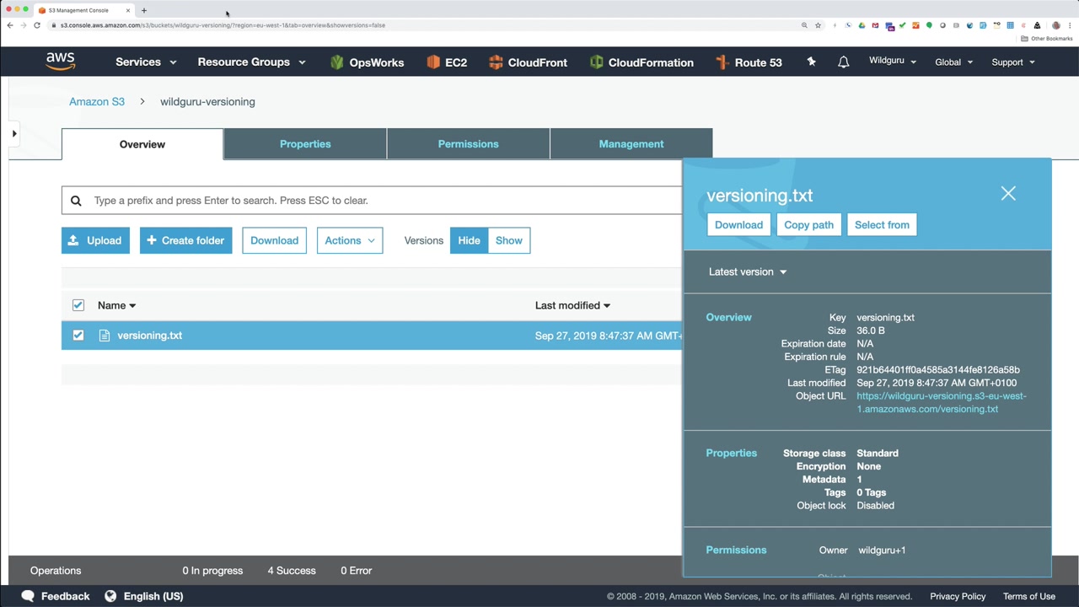Click the AWS logo home icon
This screenshot has height=607, width=1079.
click(61, 62)
